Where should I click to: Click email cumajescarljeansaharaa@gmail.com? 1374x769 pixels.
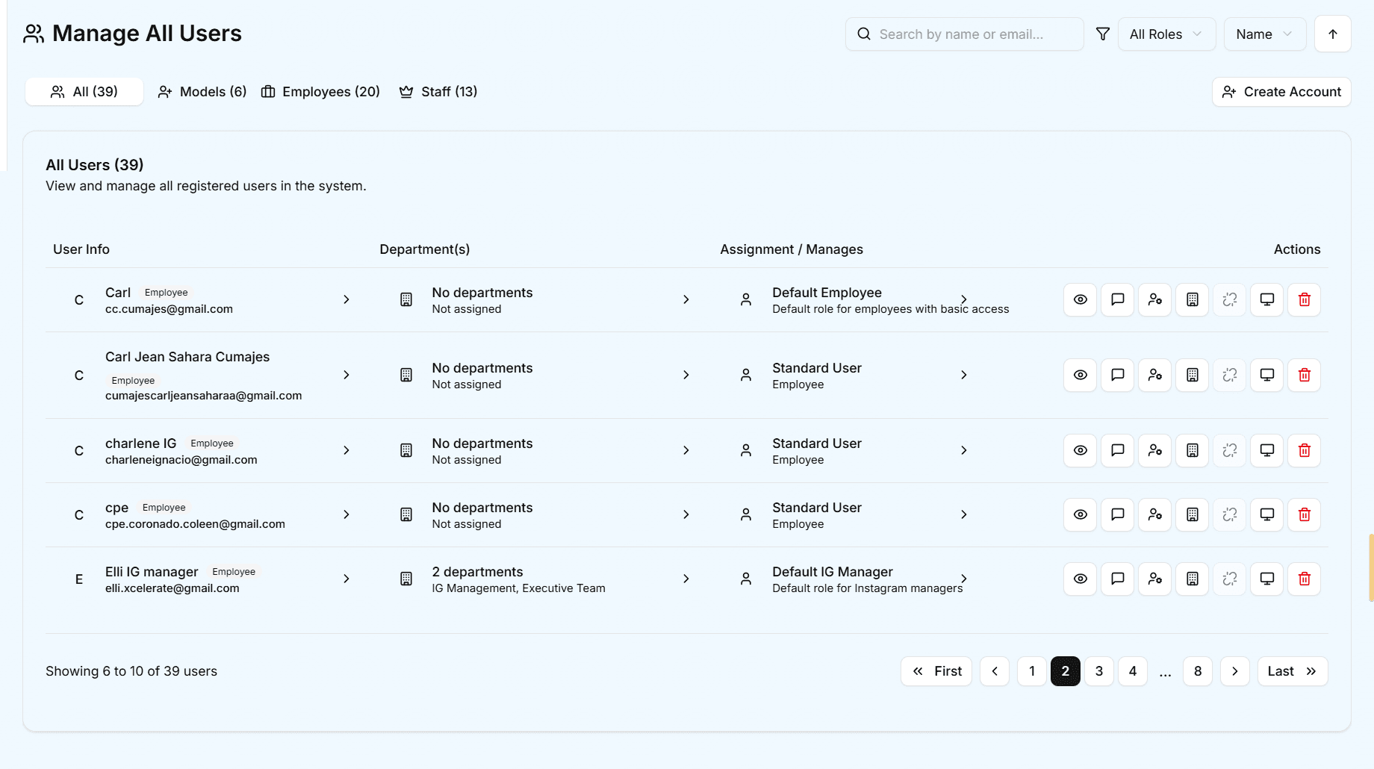coord(204,396)
